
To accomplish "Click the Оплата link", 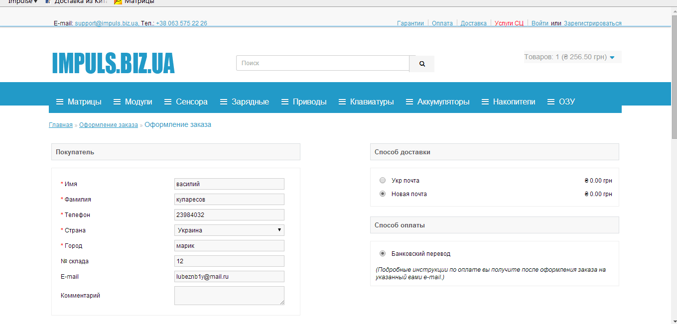I will click(442, 23).
